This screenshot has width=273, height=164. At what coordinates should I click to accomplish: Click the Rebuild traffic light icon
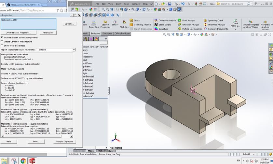pos(196,4)
